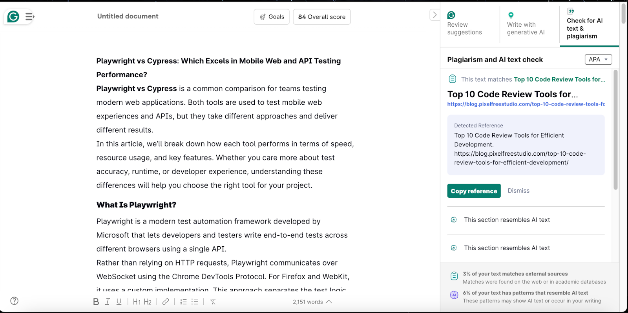Switch to Write with generative AI tab

(x=529, y=24)
